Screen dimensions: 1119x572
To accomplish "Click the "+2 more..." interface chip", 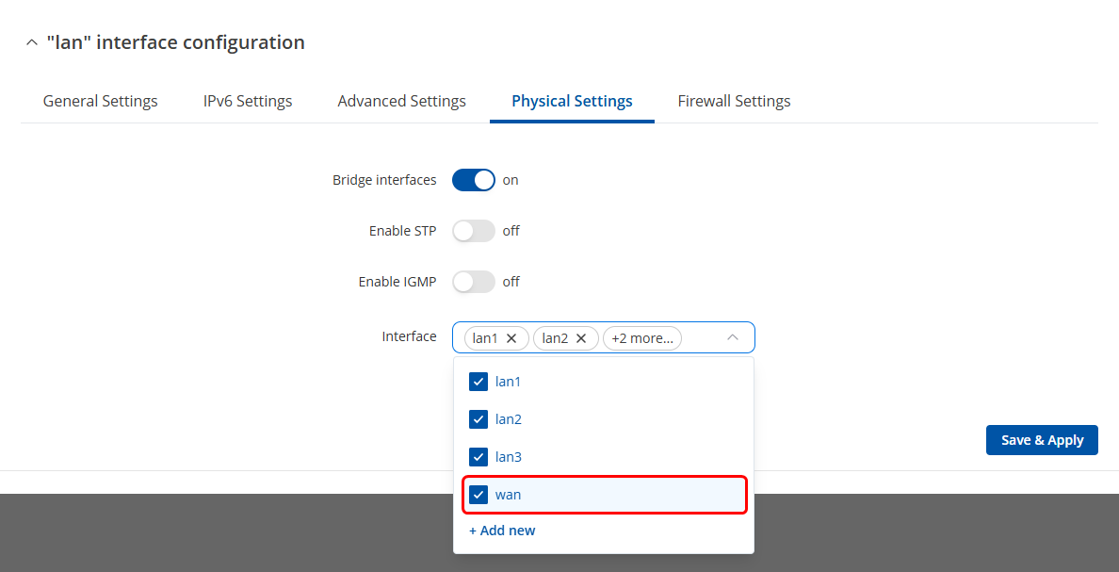I will (641, 338).
